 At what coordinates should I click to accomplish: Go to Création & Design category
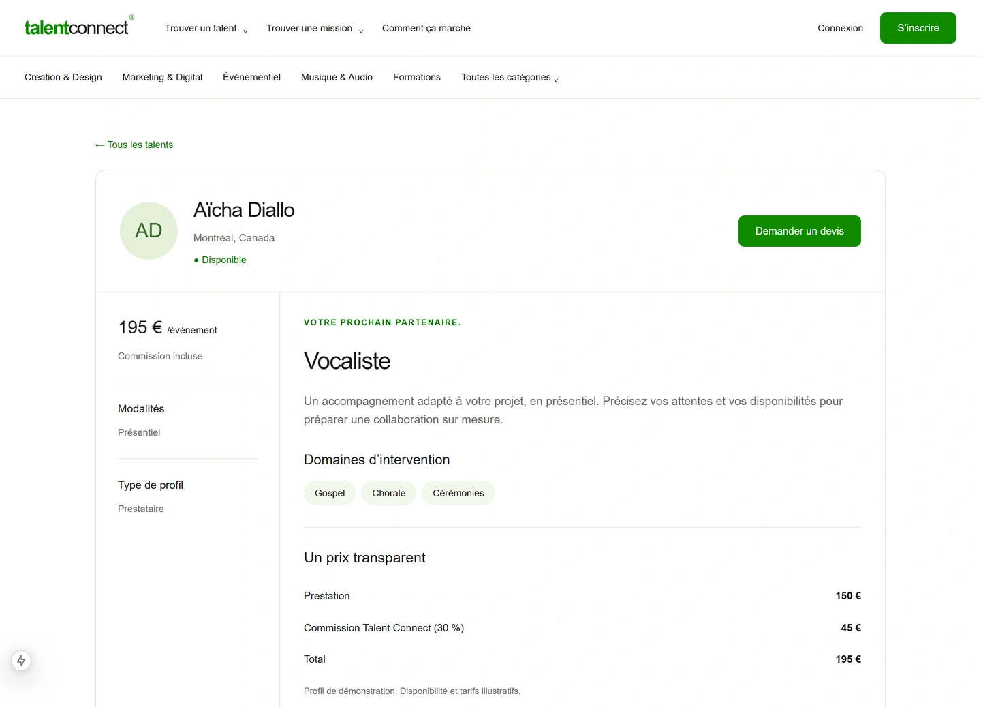[x=63, y=77]
